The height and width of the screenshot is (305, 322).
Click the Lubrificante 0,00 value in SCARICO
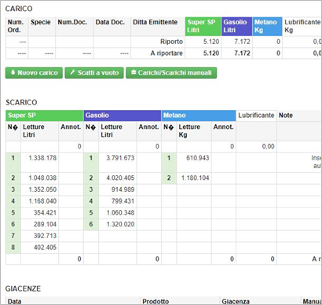tap(268, 146)
